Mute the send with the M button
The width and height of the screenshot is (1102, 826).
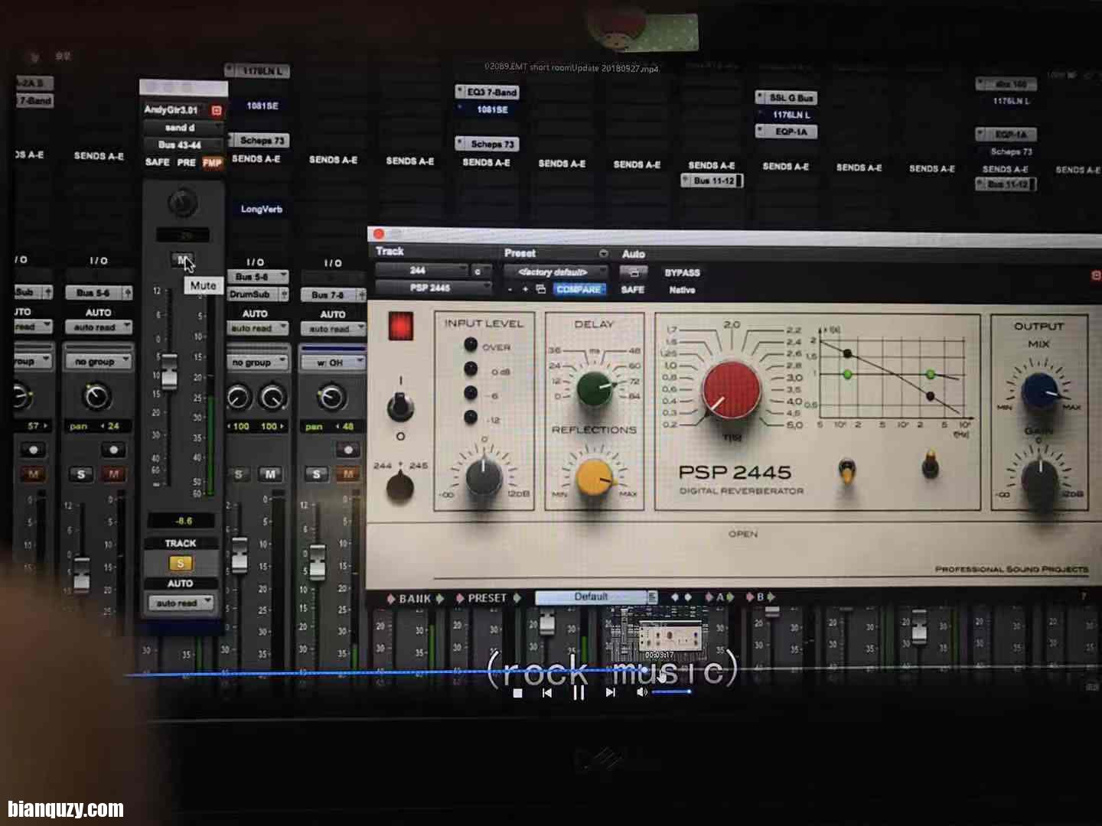pyautogui.click(x=181, y=260)
